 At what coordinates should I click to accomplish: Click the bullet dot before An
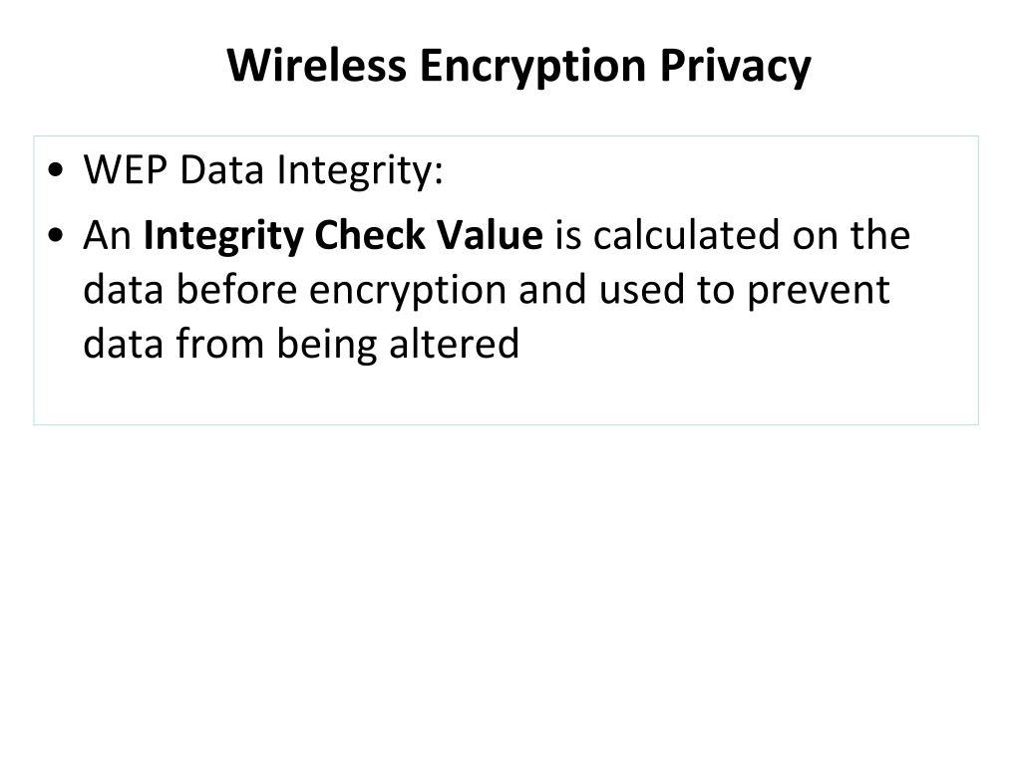[57, 235]
